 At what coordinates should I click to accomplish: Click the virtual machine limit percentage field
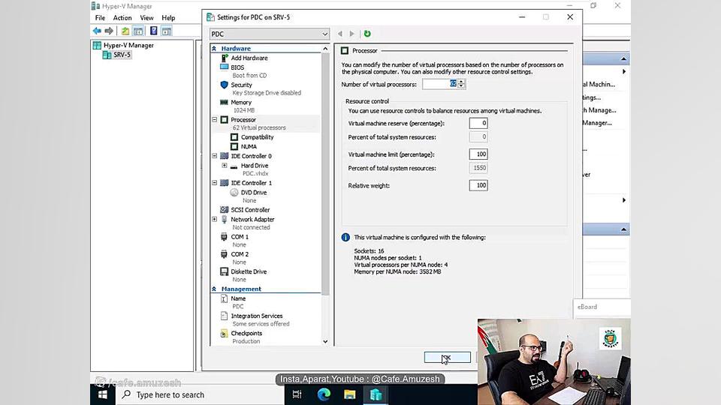478,154
